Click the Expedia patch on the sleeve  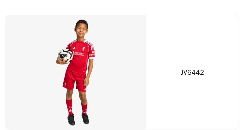point(92,53)
